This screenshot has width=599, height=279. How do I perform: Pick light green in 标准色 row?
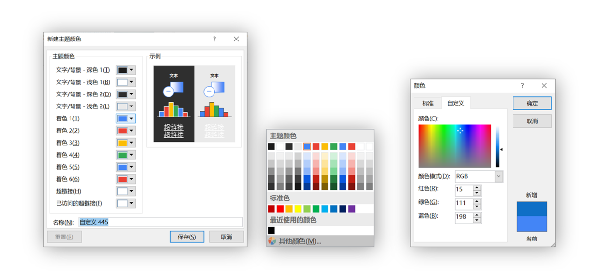coord(307,209)
